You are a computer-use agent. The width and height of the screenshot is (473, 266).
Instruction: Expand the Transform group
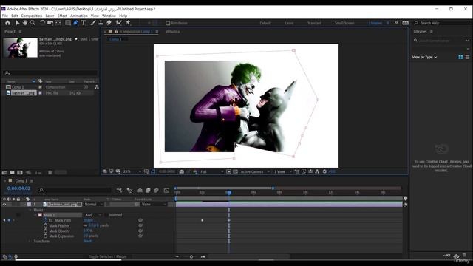tap(30, 242)
